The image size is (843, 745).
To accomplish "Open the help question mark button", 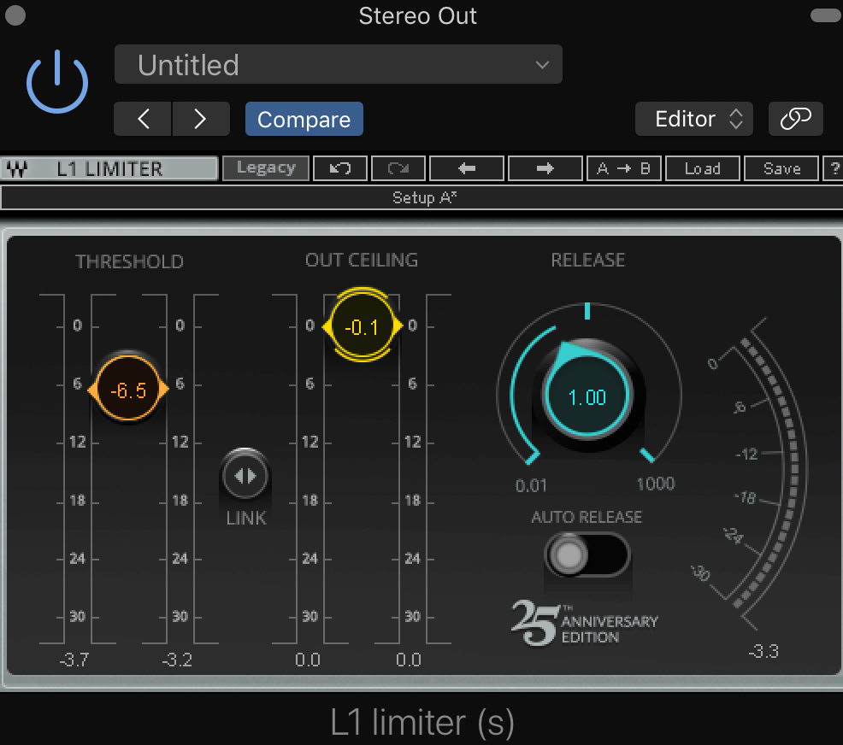I will (834, 168).
